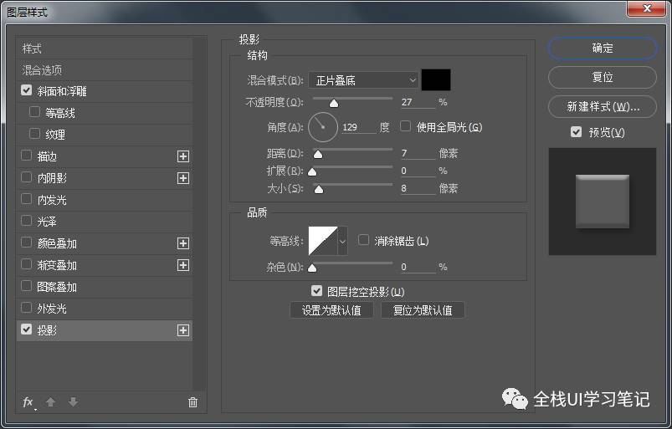Click the 扩展 value field

point(418,171)
